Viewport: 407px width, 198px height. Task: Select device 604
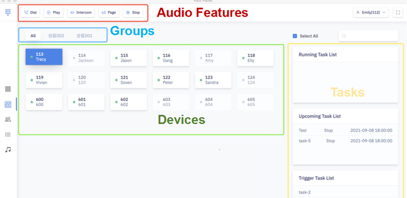click(213, 102)
